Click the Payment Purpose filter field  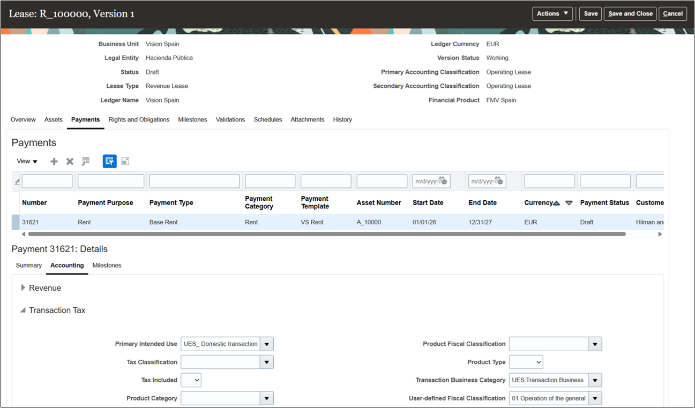pos(110,181)
